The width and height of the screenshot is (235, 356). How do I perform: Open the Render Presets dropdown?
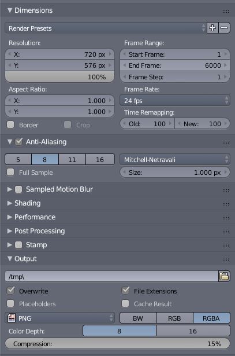(x=106, y=28)
